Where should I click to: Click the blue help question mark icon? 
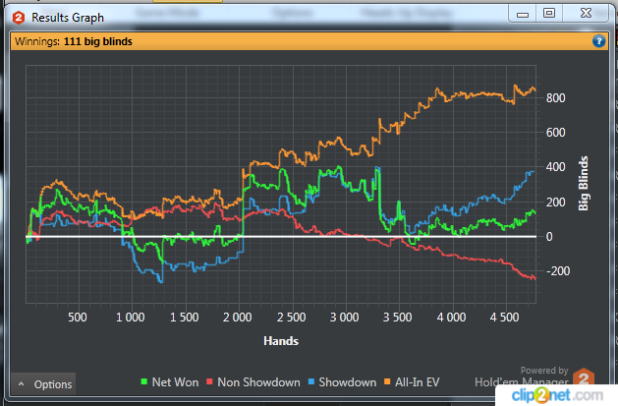[x=598, y=41]
